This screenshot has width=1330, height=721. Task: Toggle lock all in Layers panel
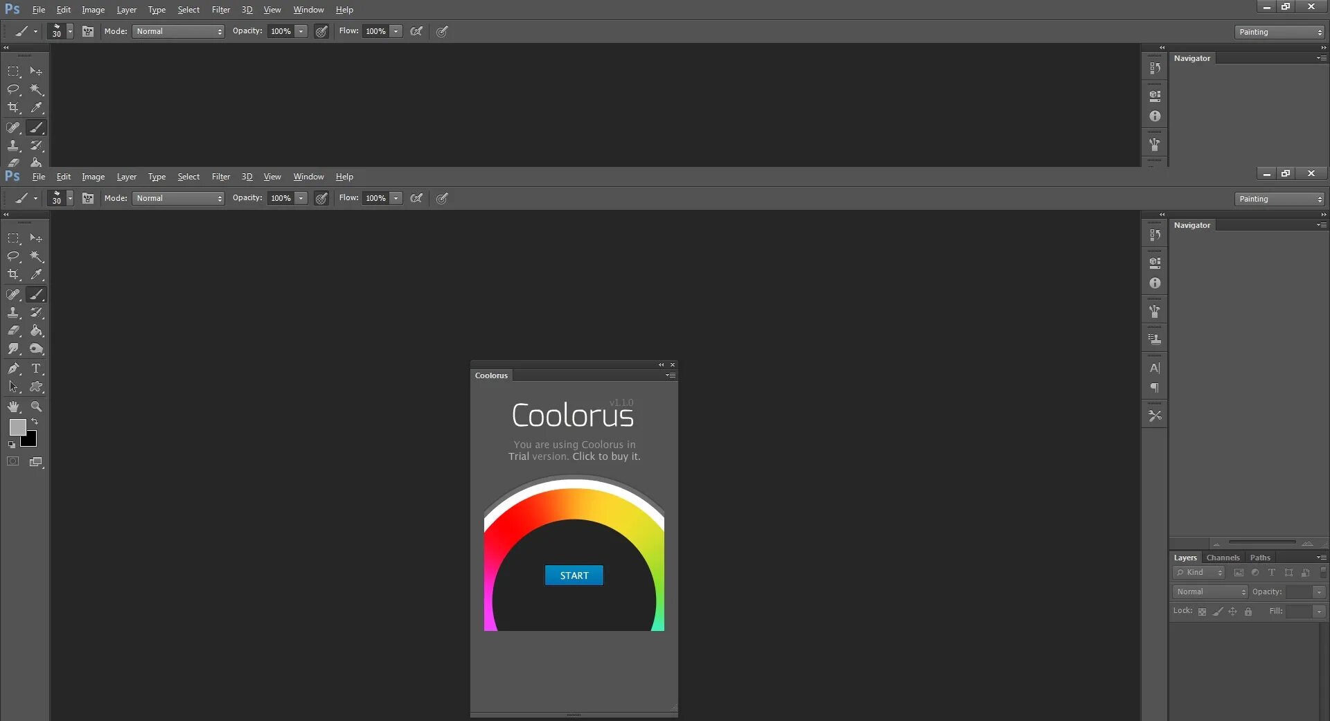pyautogui.click(x=1248, y=612)
